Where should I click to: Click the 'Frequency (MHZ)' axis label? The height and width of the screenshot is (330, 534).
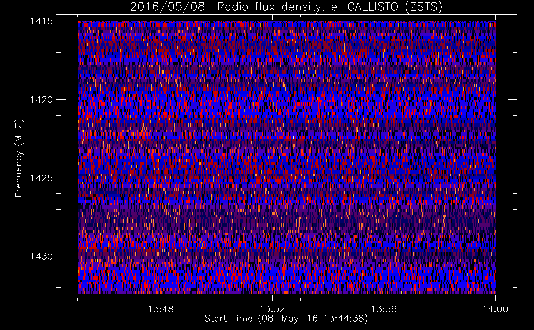(19, 158)
